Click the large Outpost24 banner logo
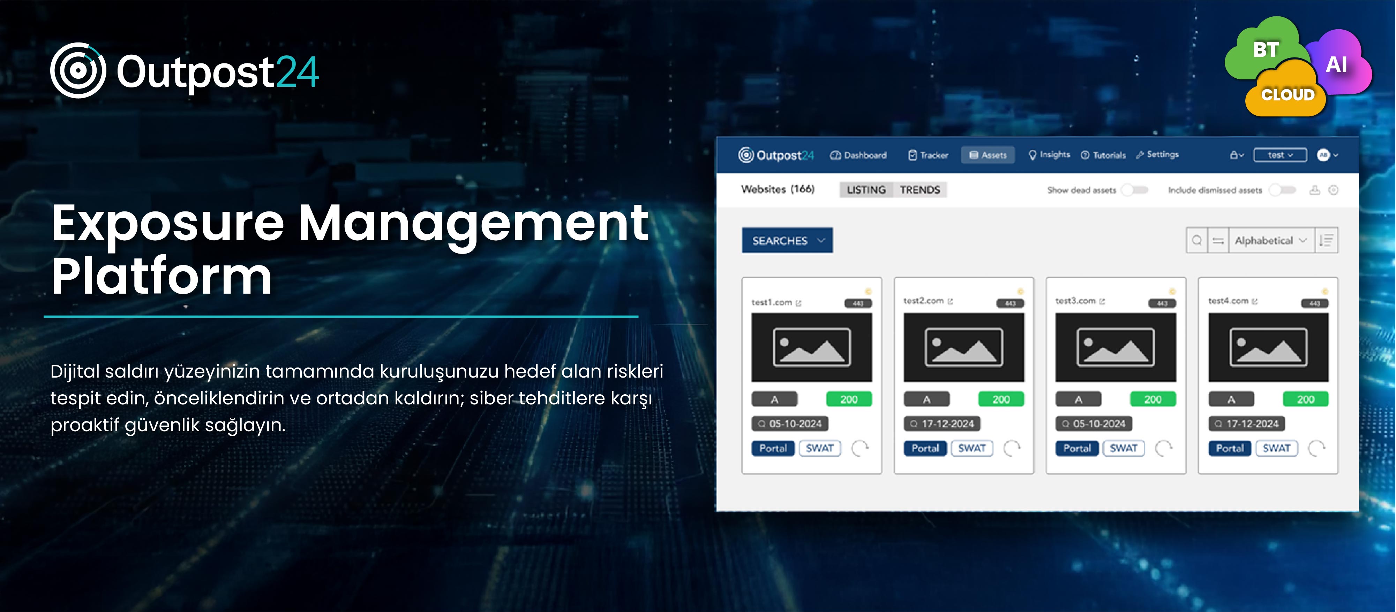Viewport: 1396px width, 612px height. (185, 71)
